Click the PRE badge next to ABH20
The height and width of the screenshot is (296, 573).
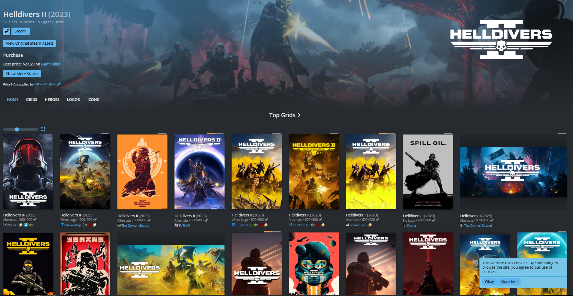(31, 225)
